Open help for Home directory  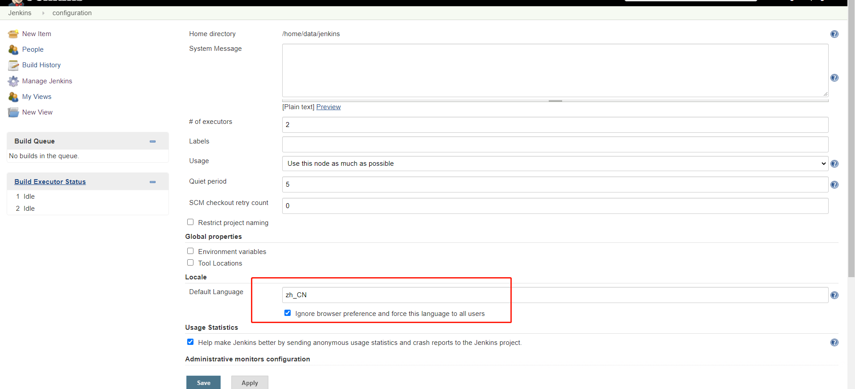coord(834,34)
